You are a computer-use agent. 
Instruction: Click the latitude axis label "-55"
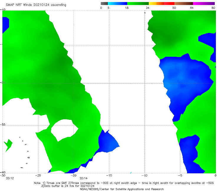point(3,125)
